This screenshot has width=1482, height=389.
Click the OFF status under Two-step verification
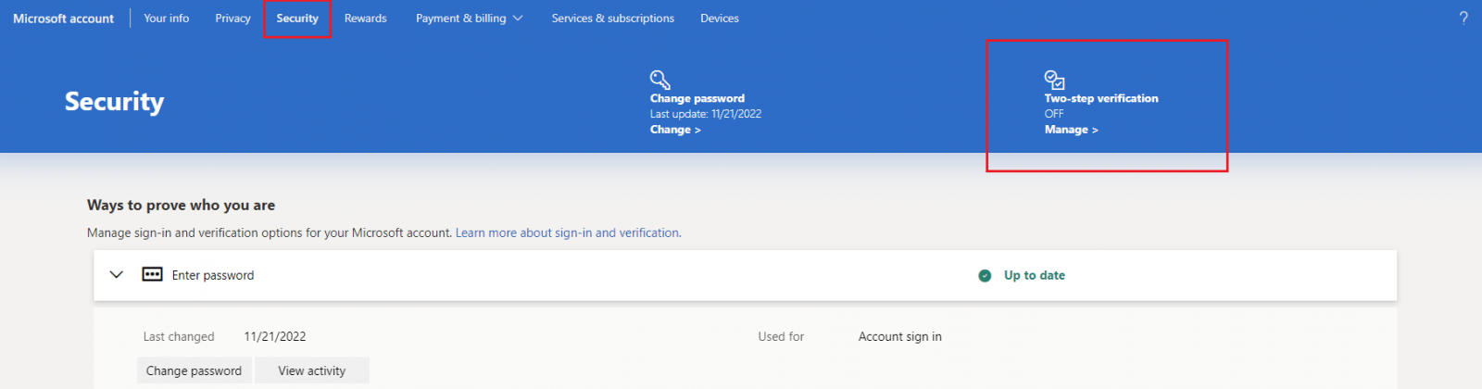tap(1054, 114)
